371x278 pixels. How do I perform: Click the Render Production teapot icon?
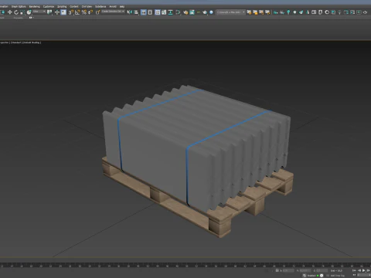tap(205, 12)
